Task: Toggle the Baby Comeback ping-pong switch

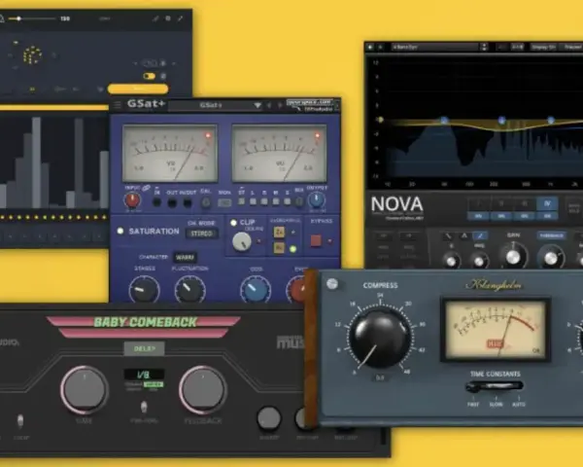Action: point(144,407)
